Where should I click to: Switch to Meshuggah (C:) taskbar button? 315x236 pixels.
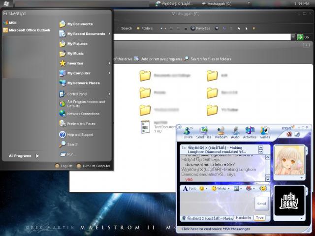click(217, 3)
